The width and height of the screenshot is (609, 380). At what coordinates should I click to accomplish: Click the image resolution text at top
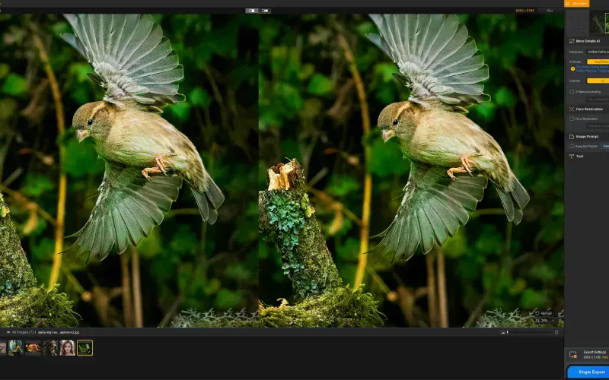[525, 11]
